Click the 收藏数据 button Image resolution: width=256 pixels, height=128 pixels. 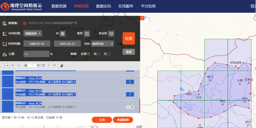tap(123, 120)
